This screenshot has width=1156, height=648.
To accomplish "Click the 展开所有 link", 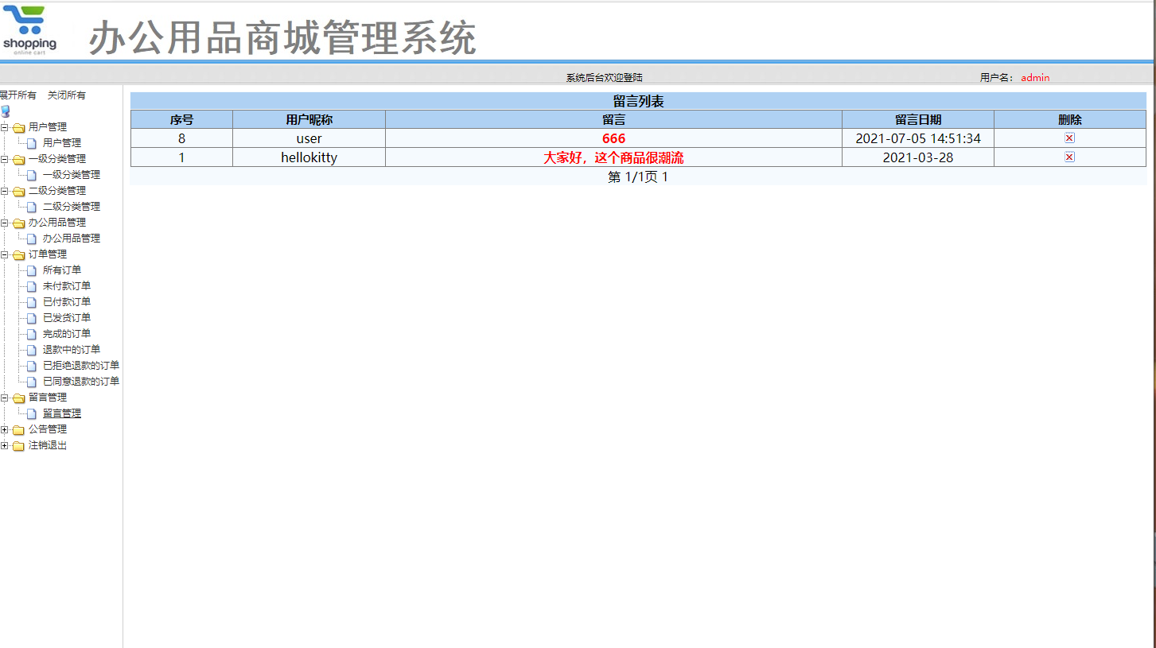I will (x=18, y=94).
